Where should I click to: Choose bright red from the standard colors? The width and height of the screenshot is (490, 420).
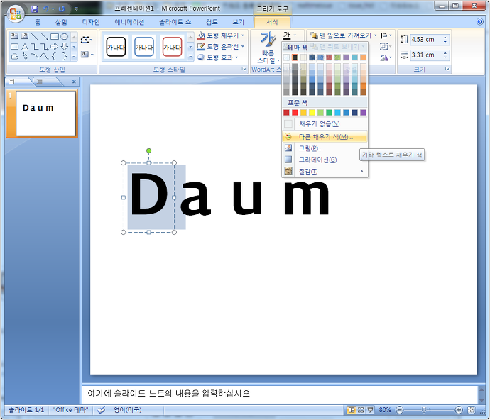coord(295,112)
